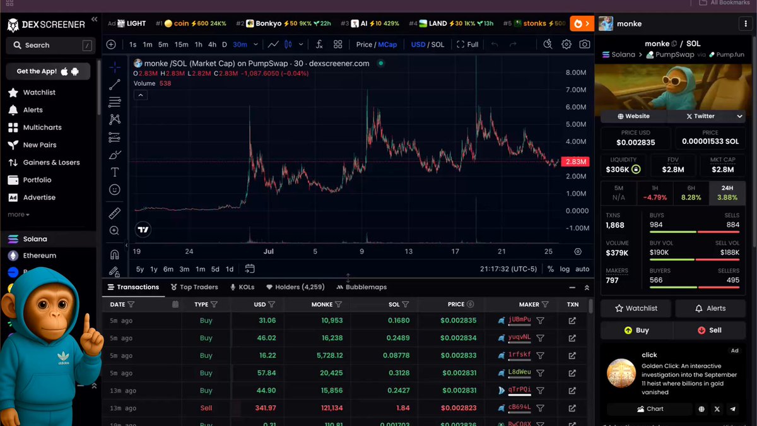Select the trend line drawing tool
The image size is (757, 426).
(115, 84)
